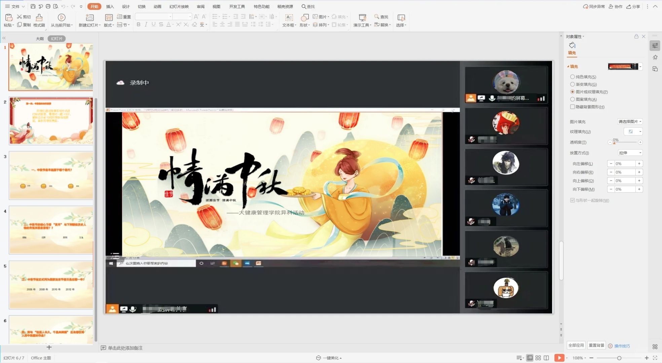This screenshot has height=363, width=662.
Task: Open texture fill (纹理填充) dropdown
Action: (633, 132)
